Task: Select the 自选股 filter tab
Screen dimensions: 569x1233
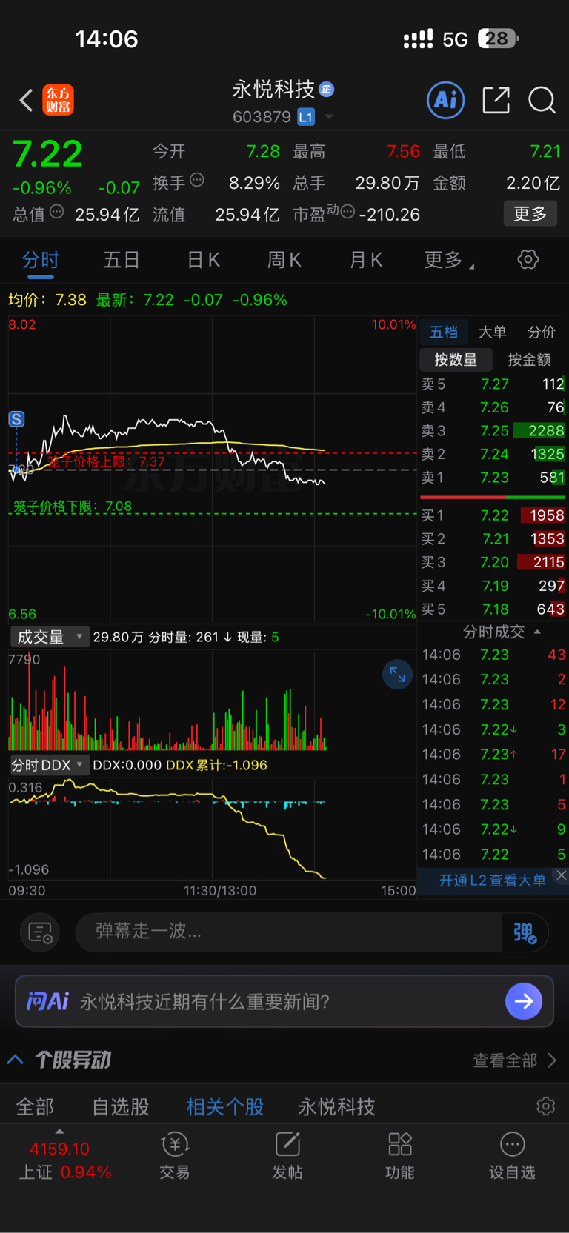Action: (121, 1107)
